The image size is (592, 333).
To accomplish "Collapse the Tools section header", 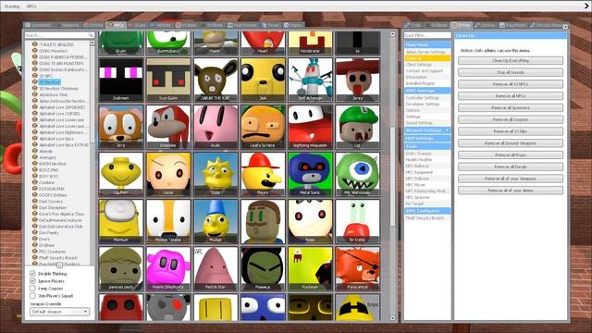I will coord(427,146).
